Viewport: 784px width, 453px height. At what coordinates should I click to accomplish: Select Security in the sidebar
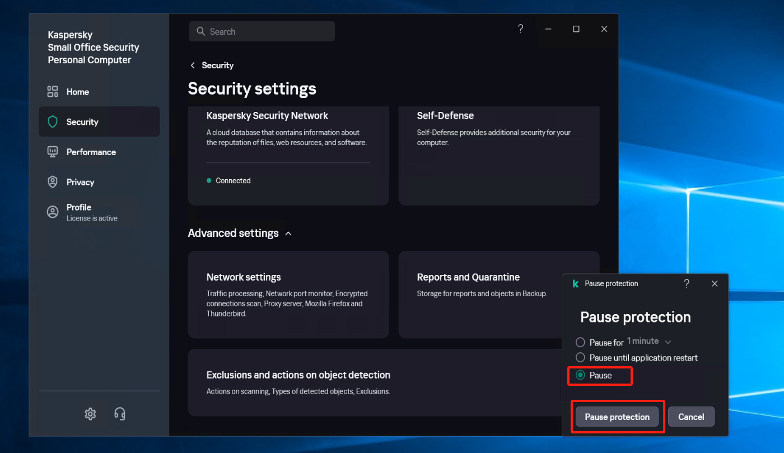pos(99,122)
